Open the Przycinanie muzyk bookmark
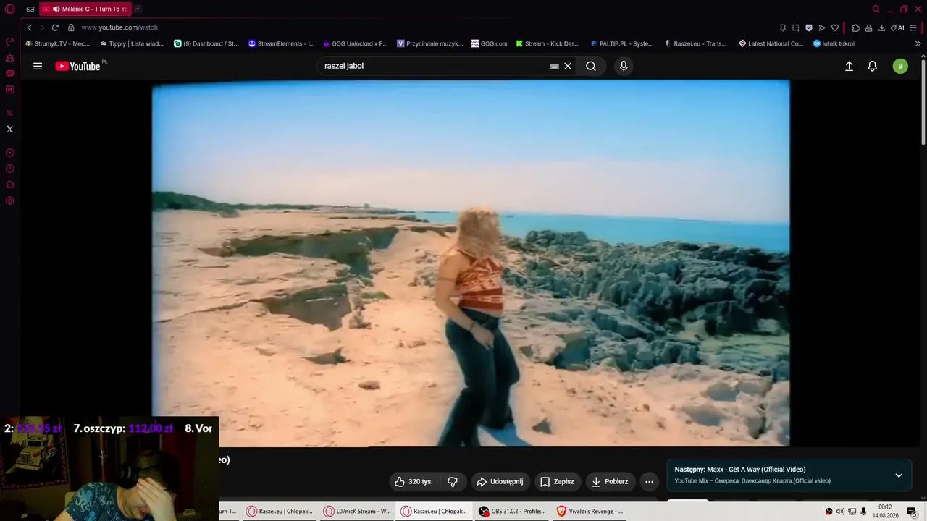This screenshot has width=927, height=521. click(x=430, y=43)
